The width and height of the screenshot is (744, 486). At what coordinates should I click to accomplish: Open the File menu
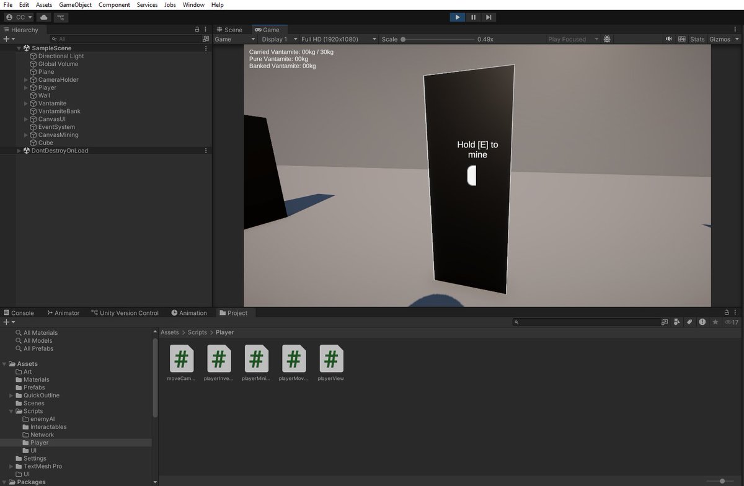click(x=8, y=4)
